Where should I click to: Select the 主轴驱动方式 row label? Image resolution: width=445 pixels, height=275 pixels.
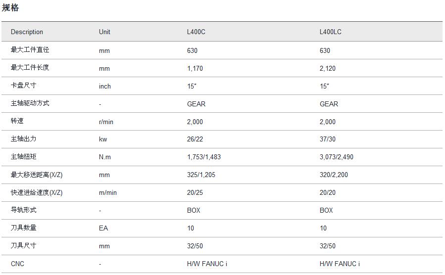[30, 103]
